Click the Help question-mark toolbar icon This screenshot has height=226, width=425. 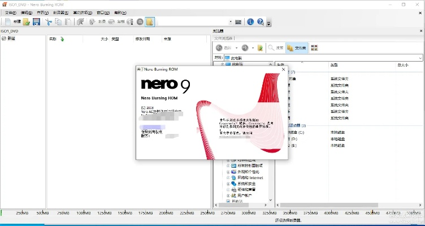pyautogui.click(x=261, y=21)
